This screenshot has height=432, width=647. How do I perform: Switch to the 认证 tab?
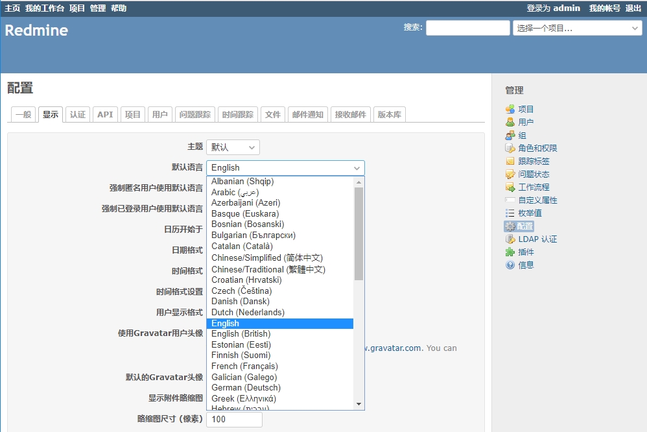pos(78,114)
